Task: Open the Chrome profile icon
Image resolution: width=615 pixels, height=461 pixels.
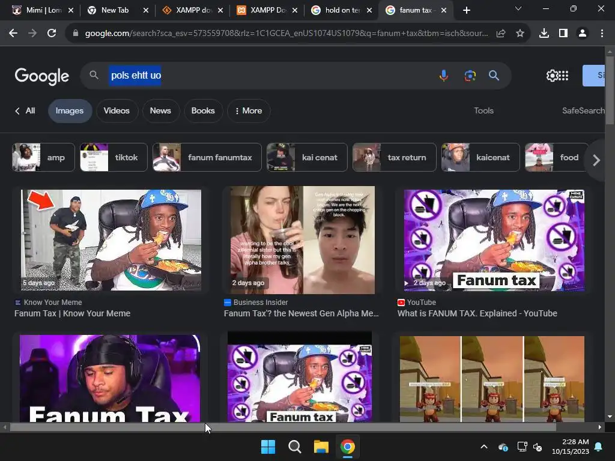Action: click(583, 34)
